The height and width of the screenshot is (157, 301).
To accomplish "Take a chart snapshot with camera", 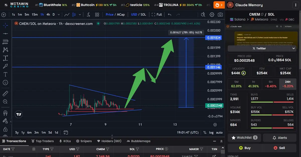I will [220, 14].
